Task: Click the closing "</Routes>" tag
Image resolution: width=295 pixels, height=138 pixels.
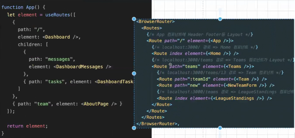Action: 153,117
